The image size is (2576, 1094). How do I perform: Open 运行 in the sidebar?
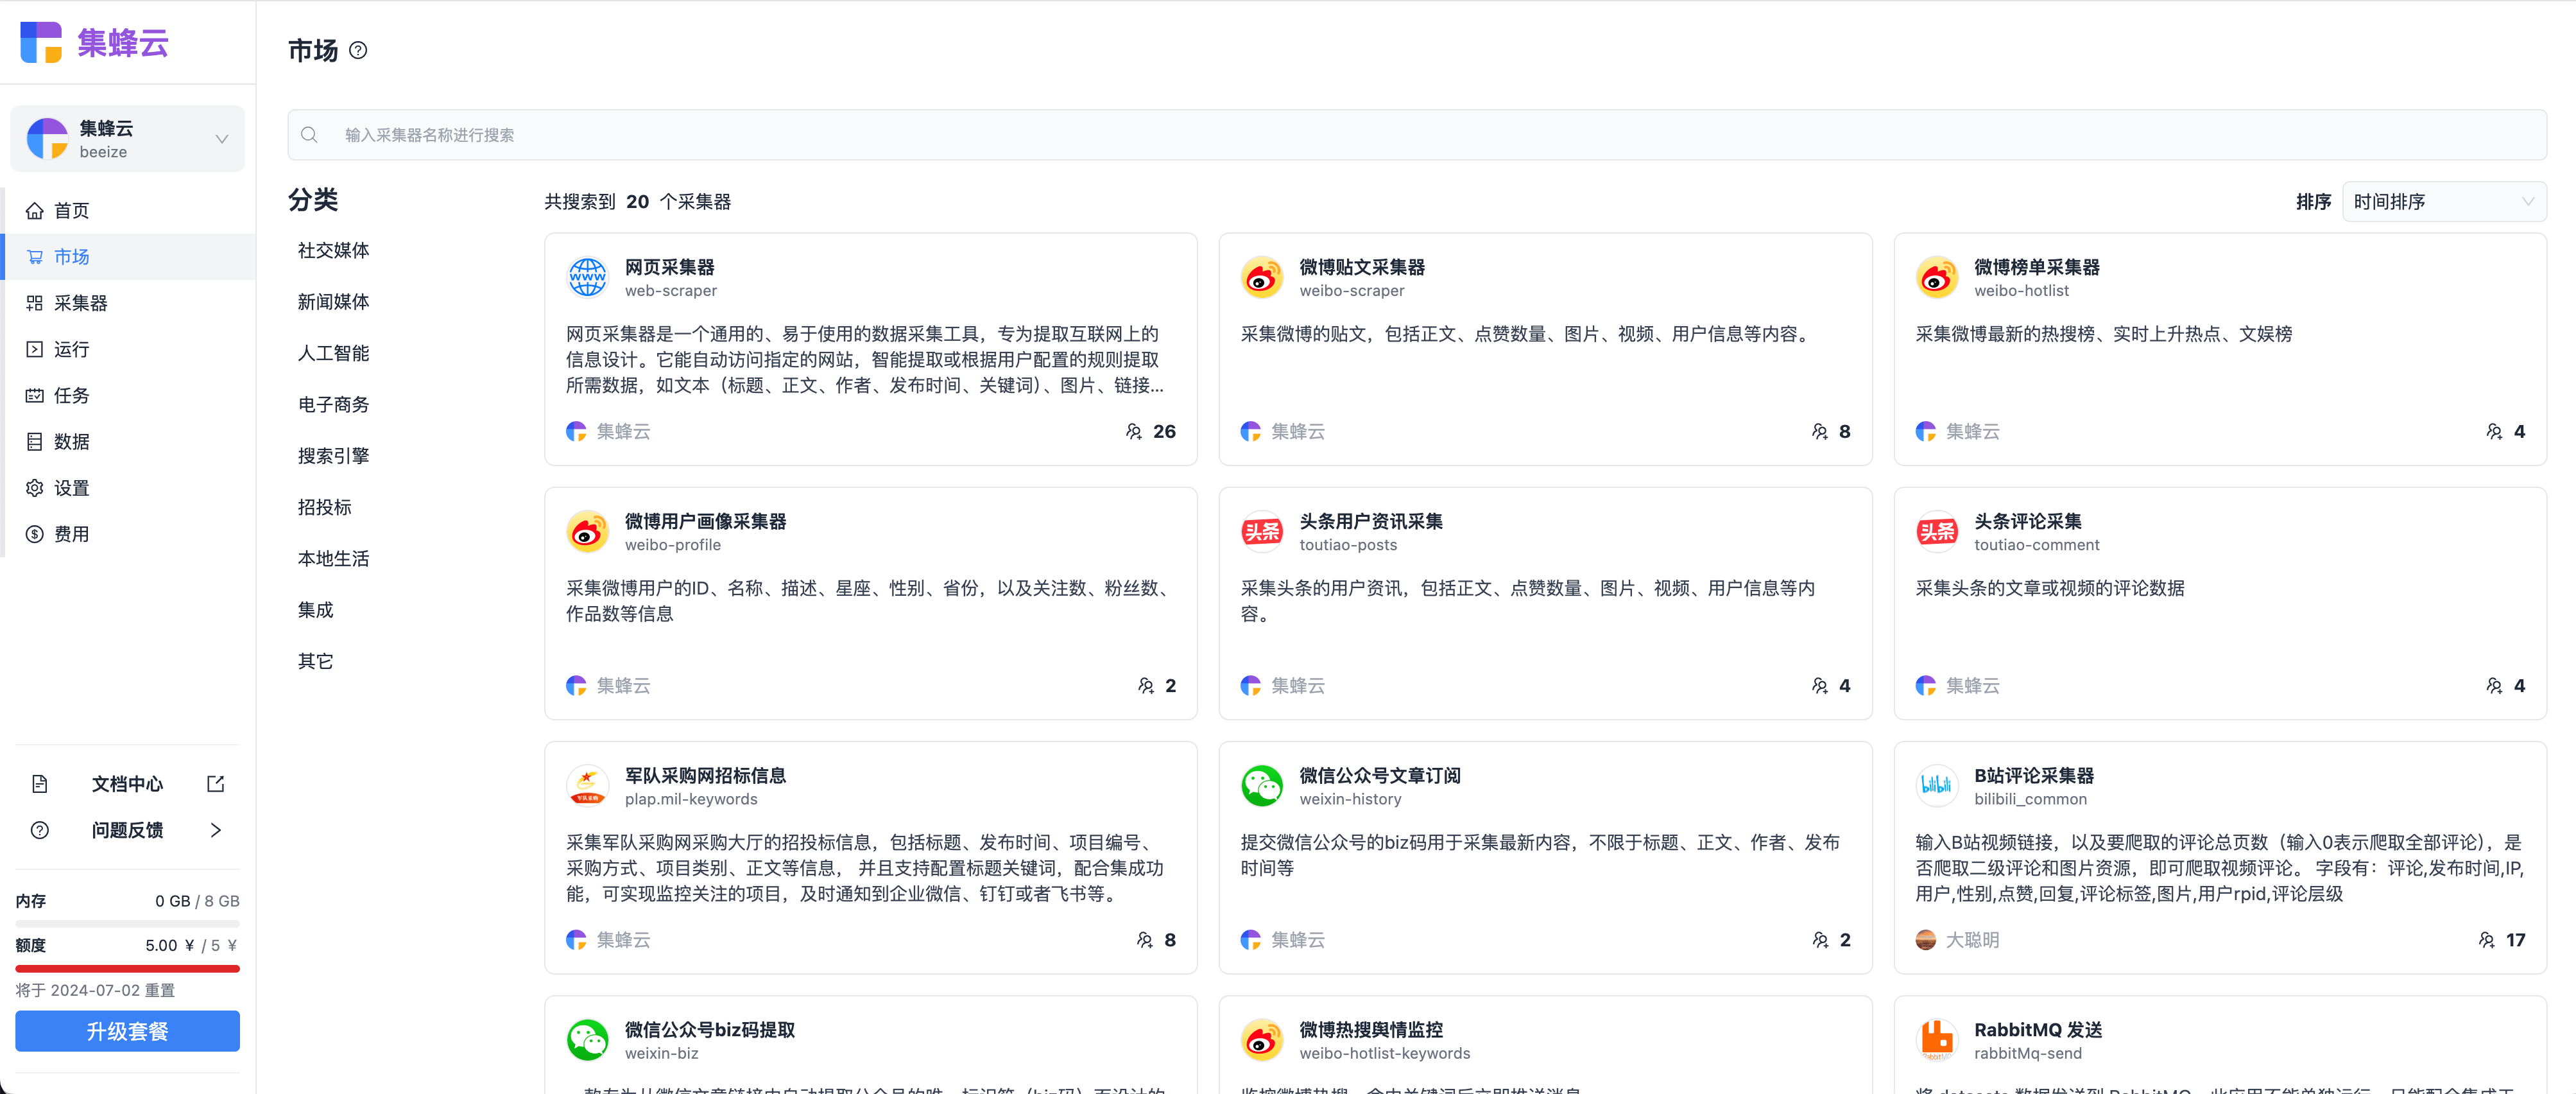tap(128, 349)
